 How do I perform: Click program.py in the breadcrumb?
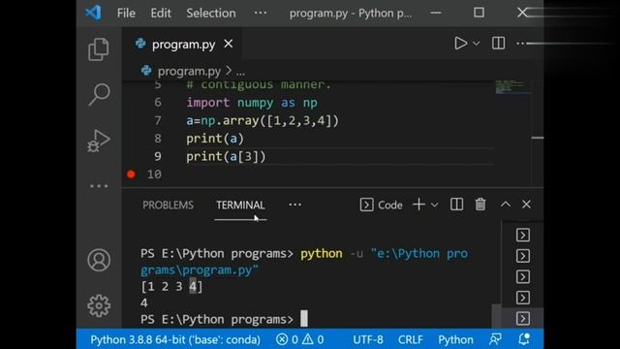(189, 71)
